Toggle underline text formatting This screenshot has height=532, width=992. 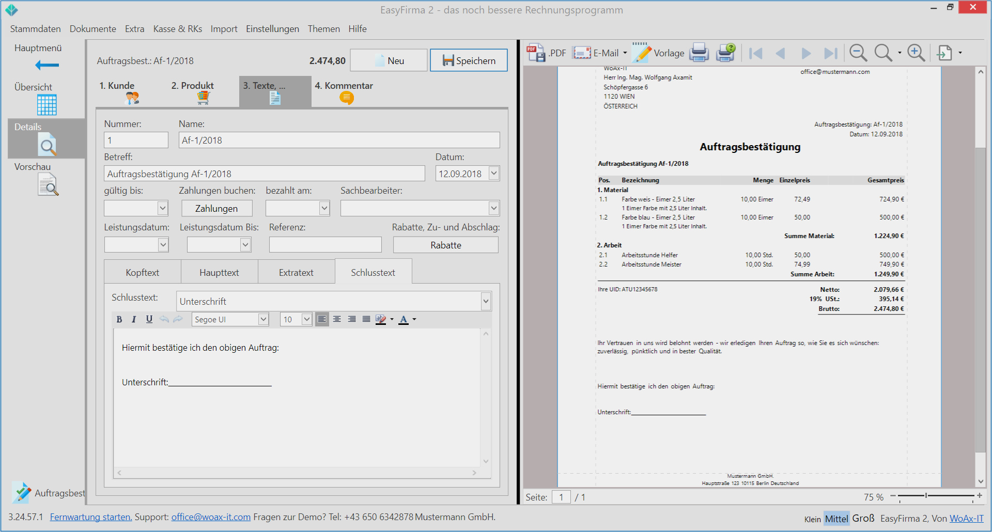[149, 319]
